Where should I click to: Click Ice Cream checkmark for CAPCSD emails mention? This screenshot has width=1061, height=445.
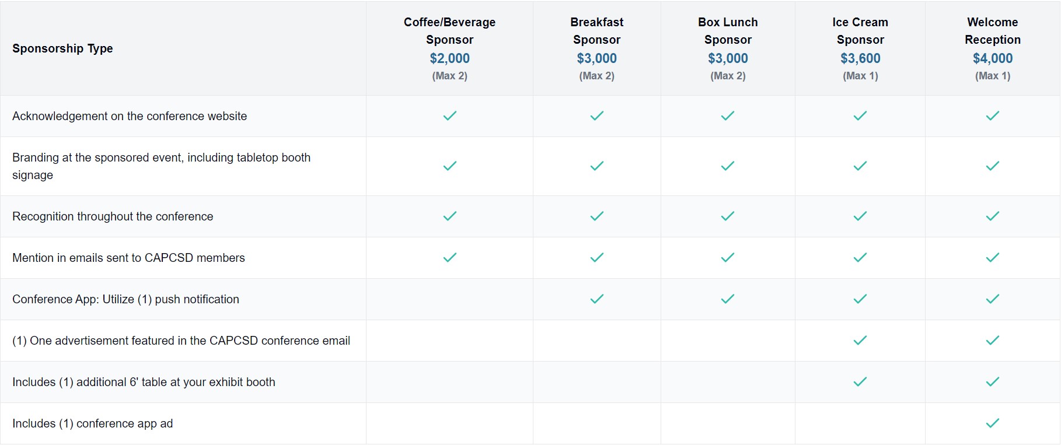coord(860,258)
